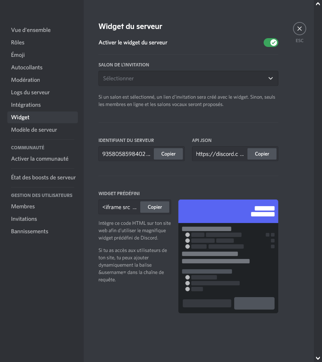Expand the Salon de l'invitation dropdown

[x=184, y=78]
